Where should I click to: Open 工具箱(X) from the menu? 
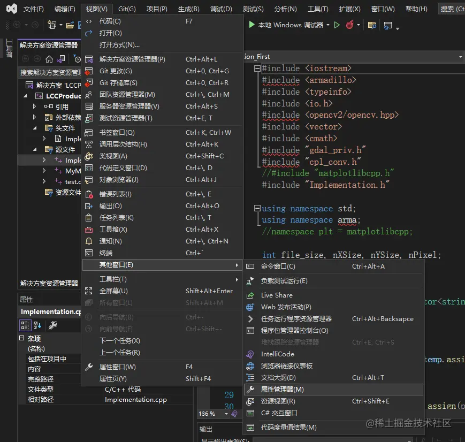(162, 230)
